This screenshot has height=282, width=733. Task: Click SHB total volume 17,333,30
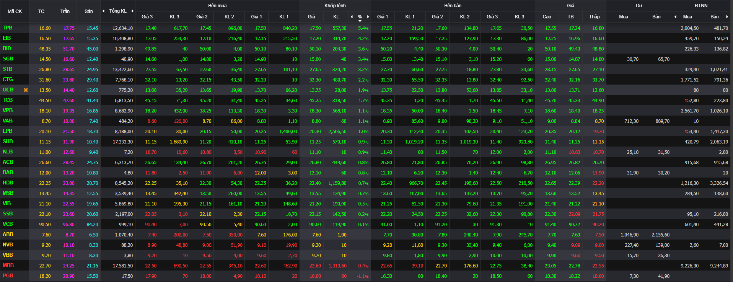(x=122, y=142)
